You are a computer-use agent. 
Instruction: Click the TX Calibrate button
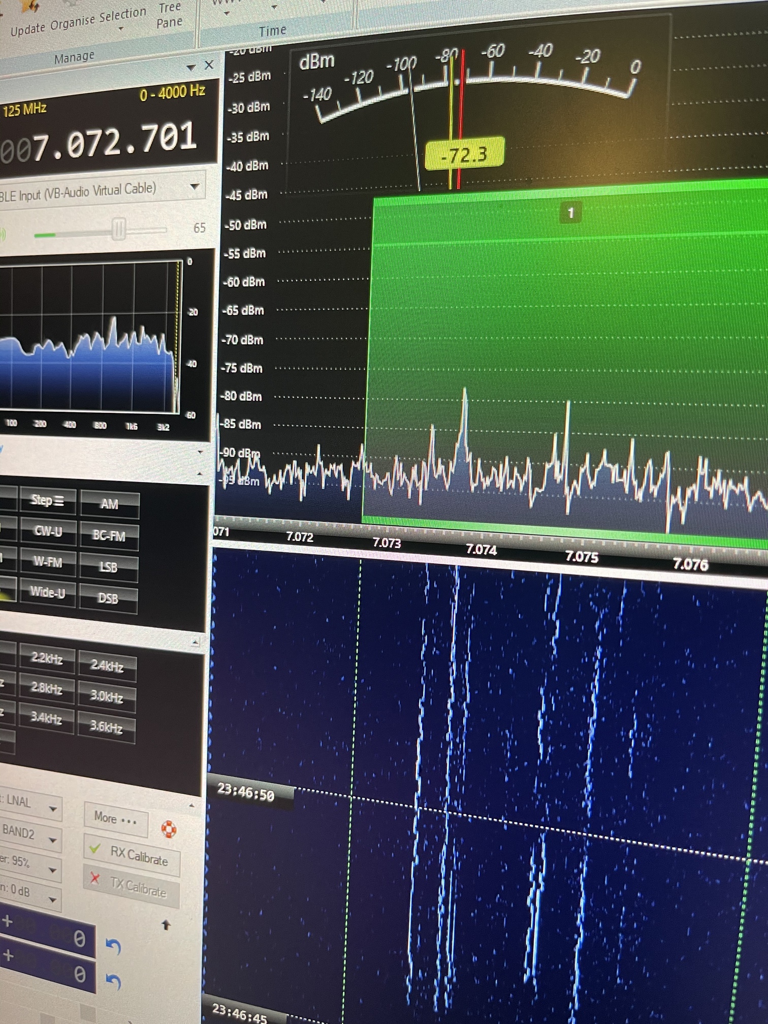coord(132,886)
